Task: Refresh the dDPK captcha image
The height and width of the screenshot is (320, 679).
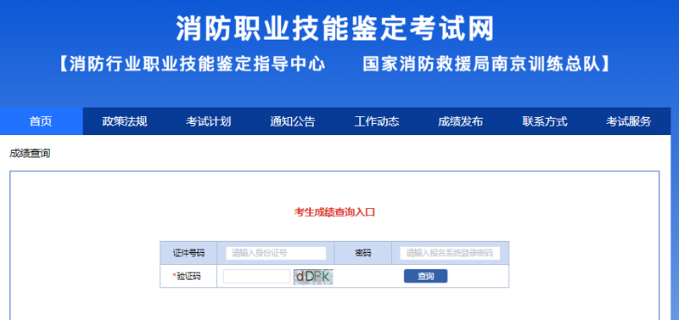Action: pos(313,277)
